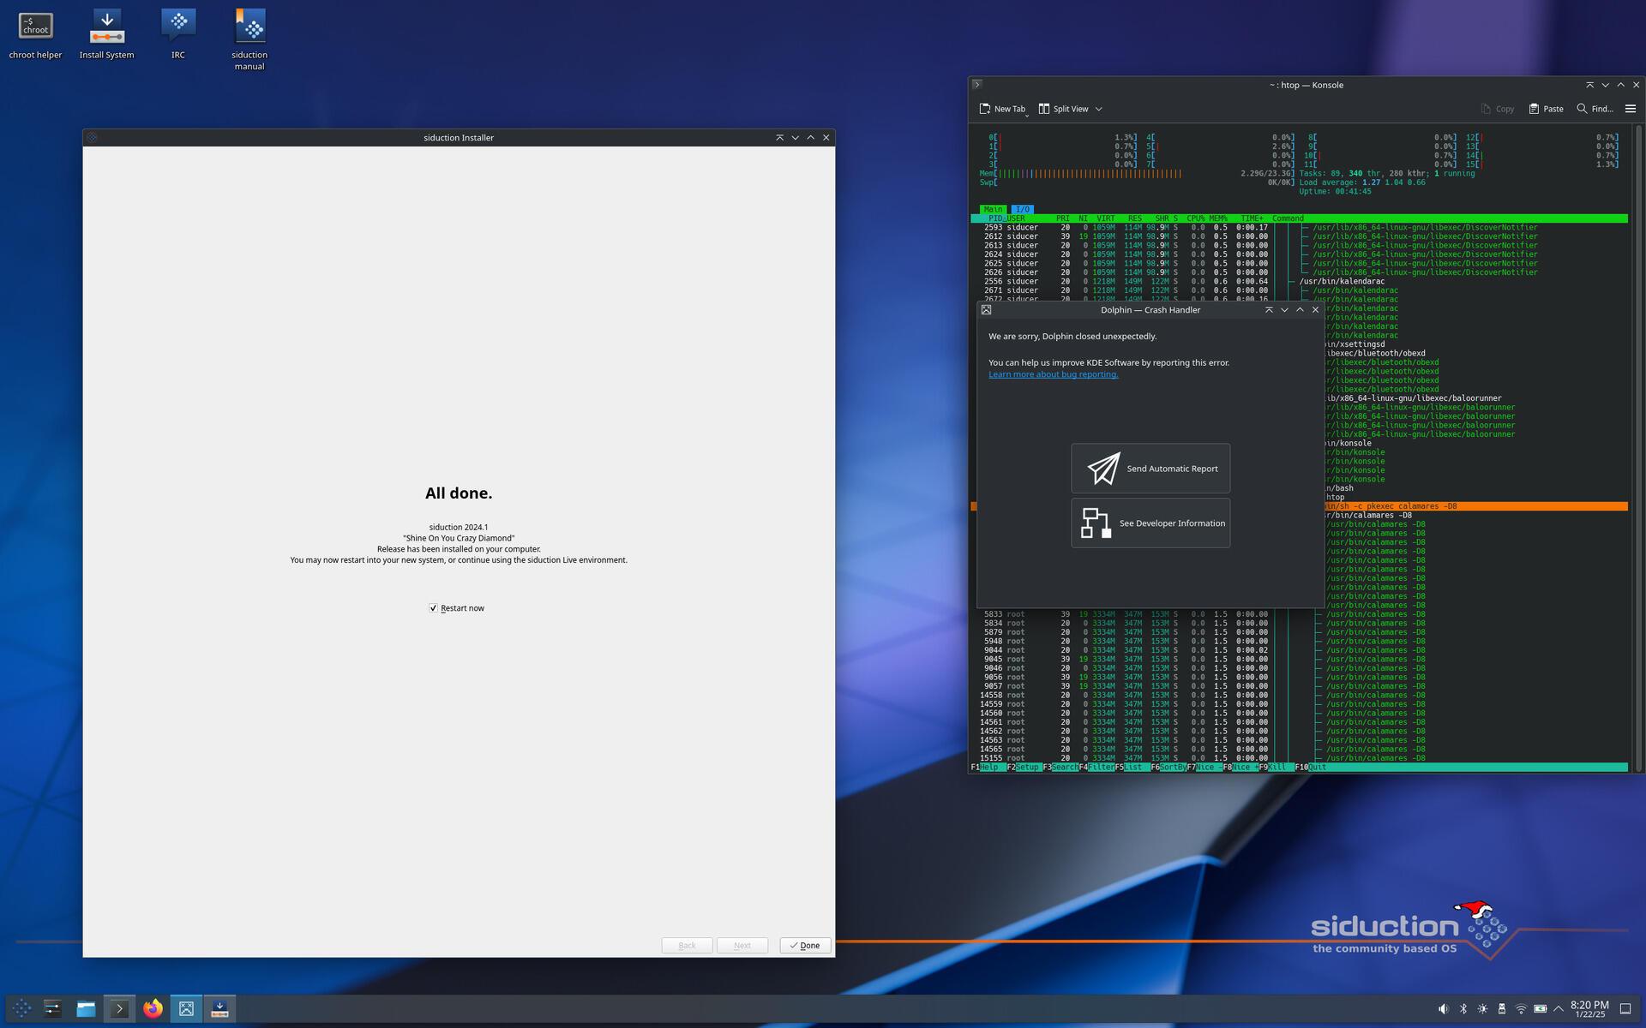Open the battery tray icon
Screen dimensions: 1646x1028
pos(1541,1009)
